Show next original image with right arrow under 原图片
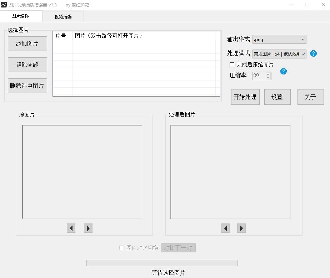 [x=88, y=228]
